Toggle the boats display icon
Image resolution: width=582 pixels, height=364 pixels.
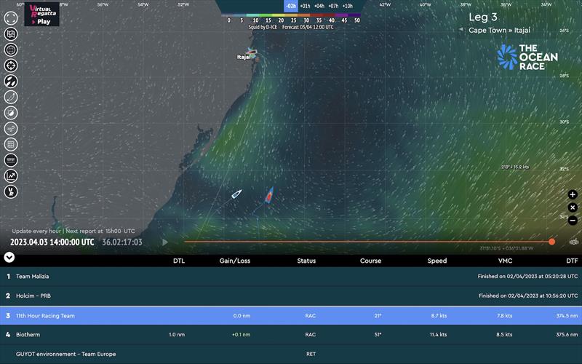(x=11, y=81)
